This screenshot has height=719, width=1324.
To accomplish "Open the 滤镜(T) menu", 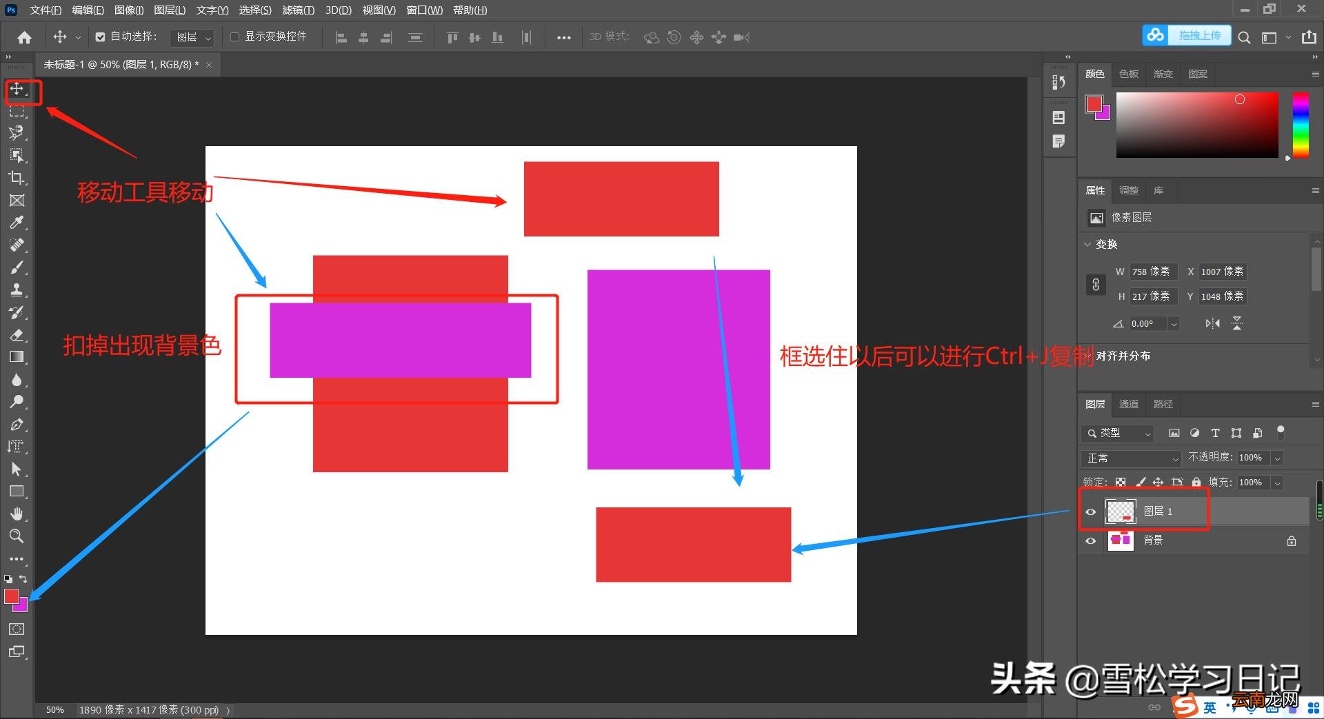I will point(298,10).
